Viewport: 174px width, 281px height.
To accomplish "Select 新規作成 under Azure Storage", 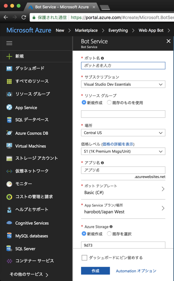I will pos(84,234).
